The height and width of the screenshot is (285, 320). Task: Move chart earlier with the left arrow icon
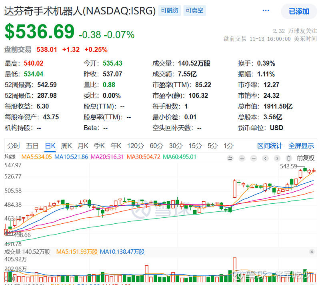pos(265,158)
